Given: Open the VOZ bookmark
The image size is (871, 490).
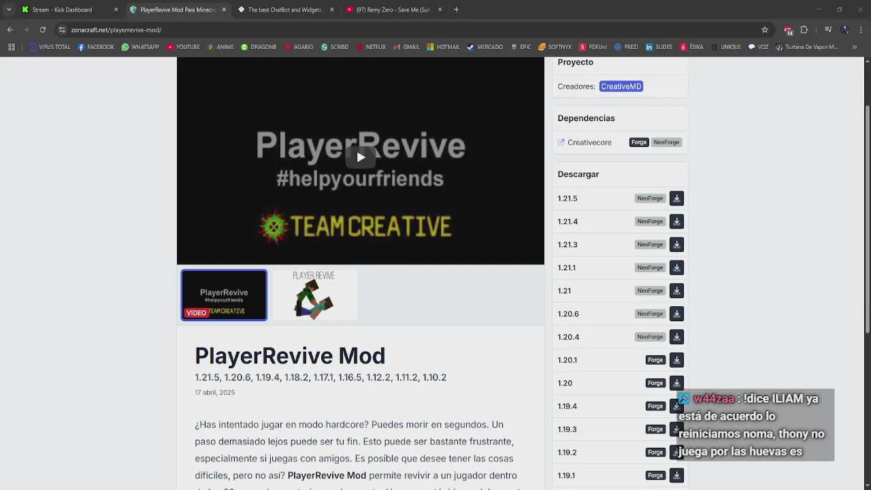Looking at the screenshot, I should [758, 47].
